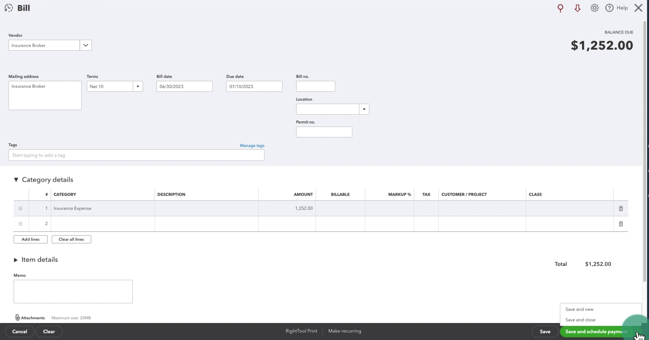Screen dimensions: 649x340
Task: Click the red down-arrow icon
Action: 578,8
